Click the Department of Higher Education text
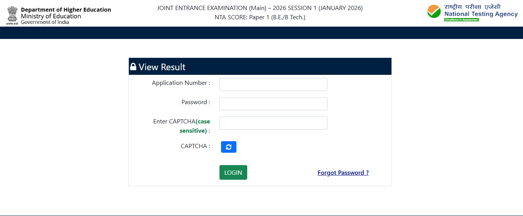This screenshot has width=523, height=216. pos(66,10)
